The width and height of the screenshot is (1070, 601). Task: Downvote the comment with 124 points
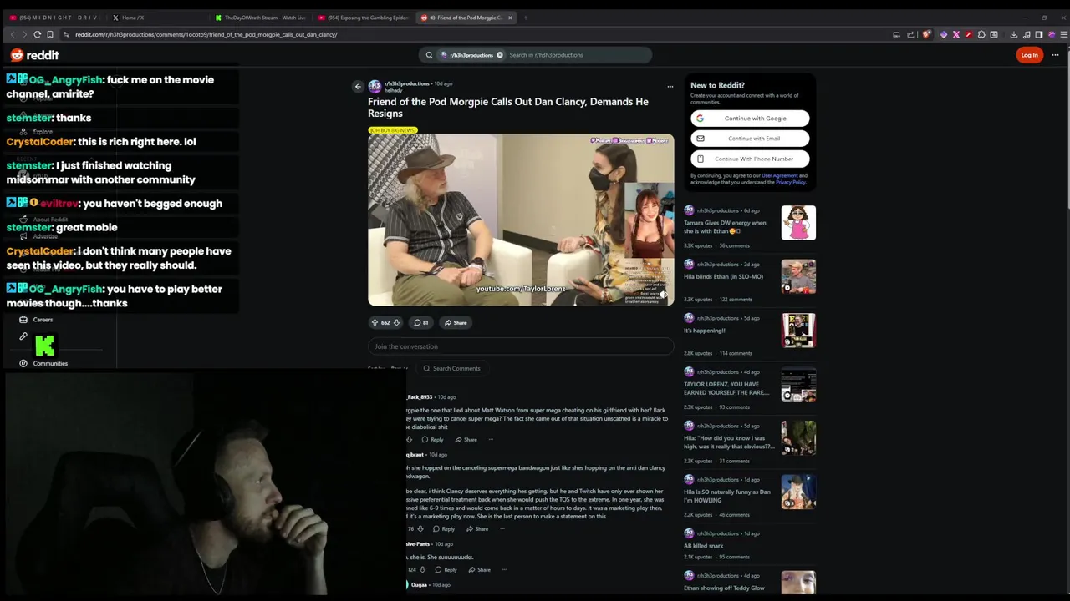pos(422,569)
